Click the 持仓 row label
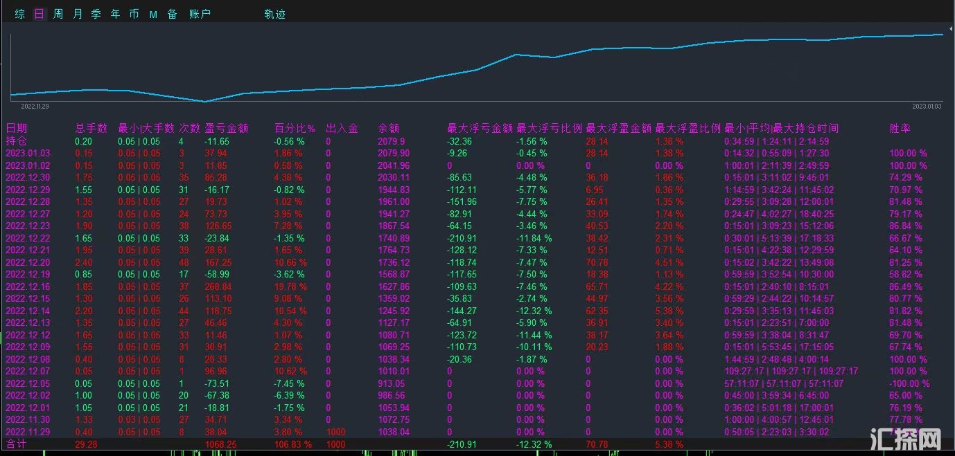The image size is (955, 456). click(x=16, y=140)
